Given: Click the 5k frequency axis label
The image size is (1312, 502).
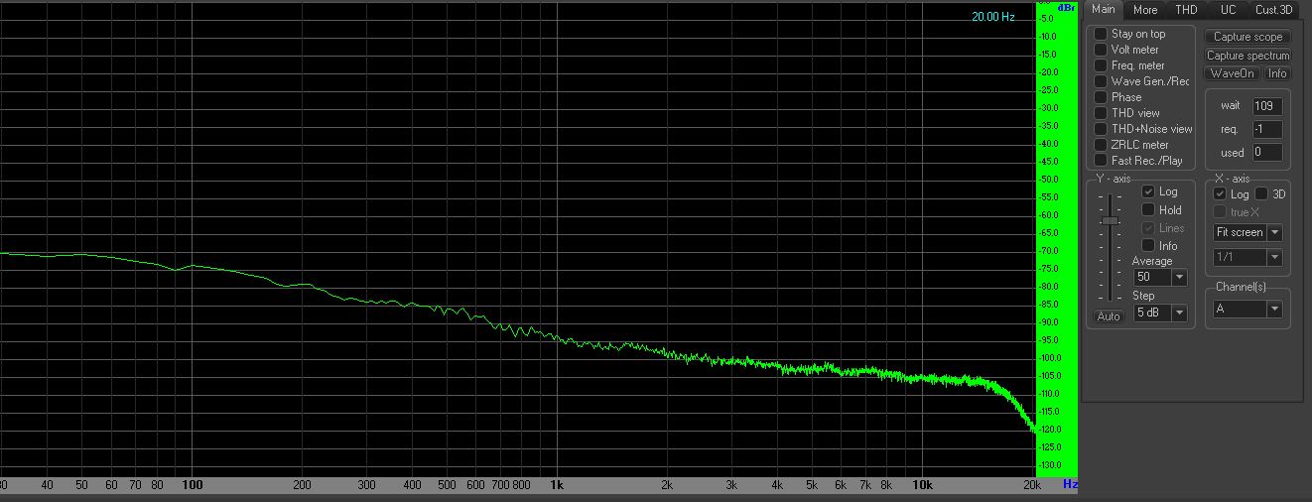Looking at the screenshot, I should pos(812,485).
